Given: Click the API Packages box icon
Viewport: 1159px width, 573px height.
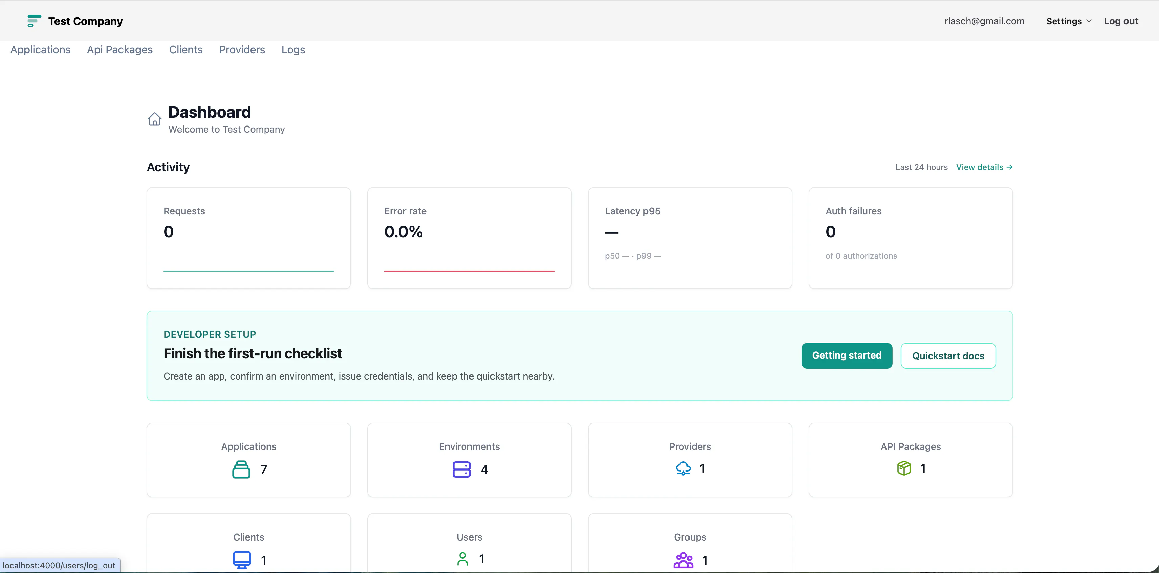Looking at the screenshot, I should [904, 468].
